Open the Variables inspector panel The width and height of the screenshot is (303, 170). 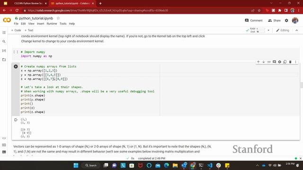tap(4, 51)
